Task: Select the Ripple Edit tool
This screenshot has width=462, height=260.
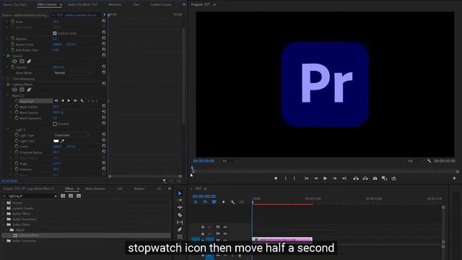Action: (180, 207)
